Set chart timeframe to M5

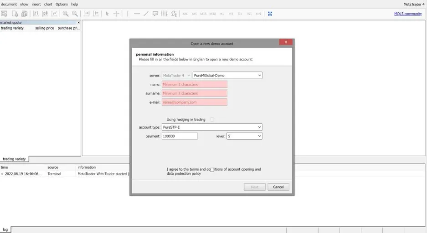pos(194,14)
